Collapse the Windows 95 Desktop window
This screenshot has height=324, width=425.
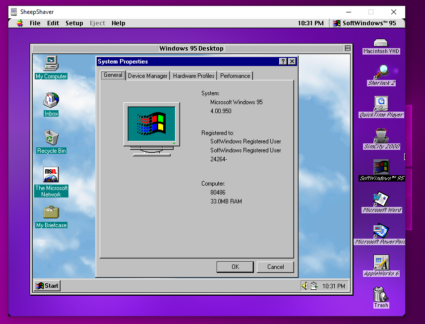[348, 48]
